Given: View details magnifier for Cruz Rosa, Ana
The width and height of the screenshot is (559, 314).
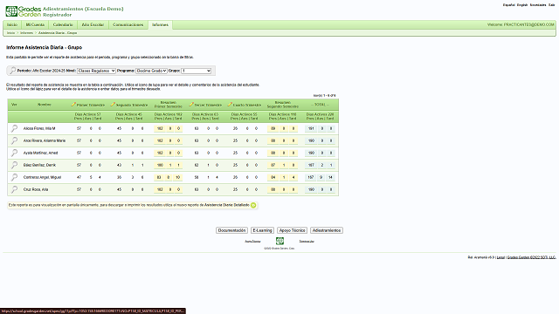Looking at the screenshot, I should 14,189.
